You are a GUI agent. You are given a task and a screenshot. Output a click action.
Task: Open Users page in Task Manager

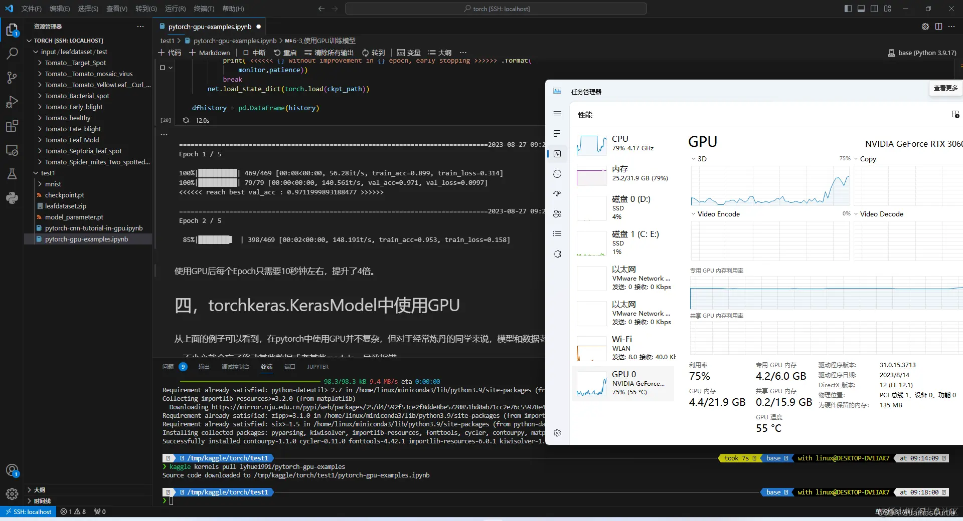click(x=557, y=214)
